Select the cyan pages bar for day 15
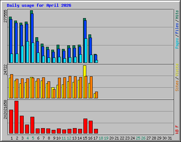 [86, 50]
